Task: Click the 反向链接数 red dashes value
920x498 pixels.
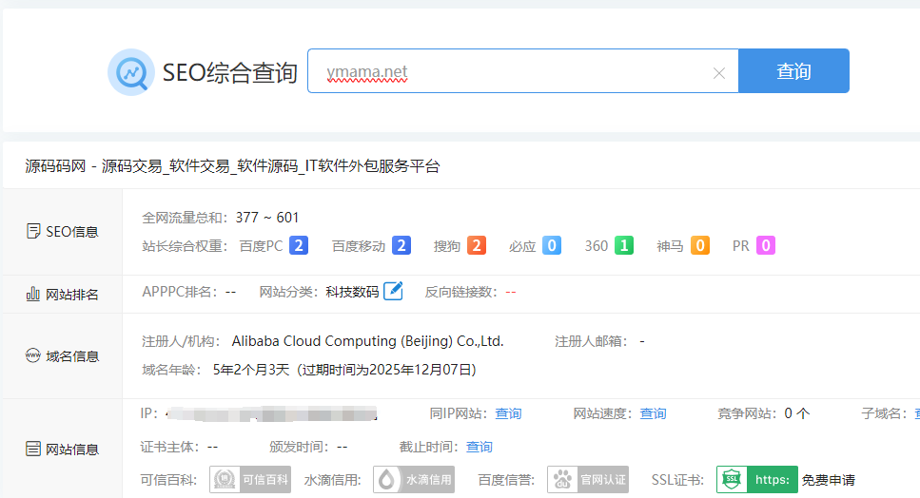Action: pyautogui.click(x=511, y=292)
